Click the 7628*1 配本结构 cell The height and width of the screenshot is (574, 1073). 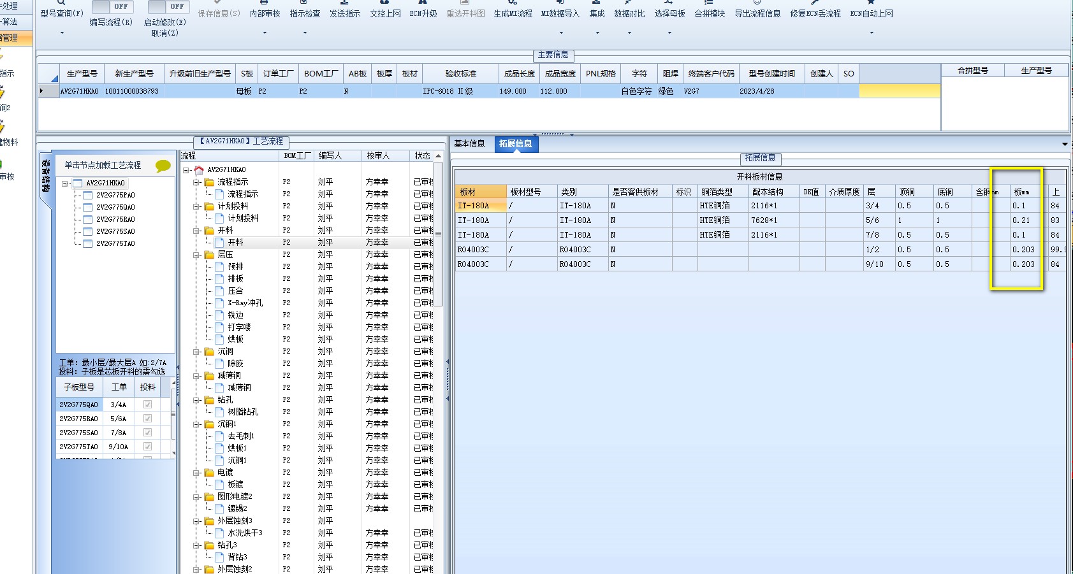774,220
